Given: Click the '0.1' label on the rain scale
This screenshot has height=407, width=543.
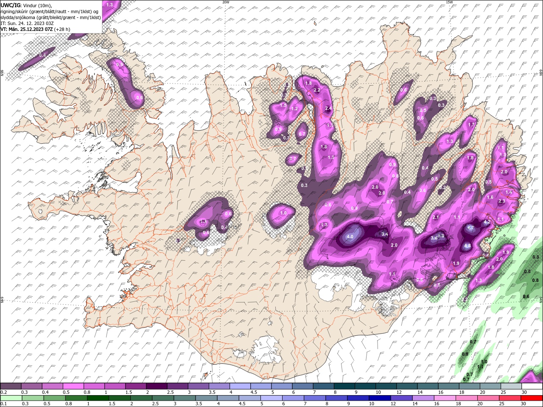Looking at the screenshot, I should tap(3, 404).
